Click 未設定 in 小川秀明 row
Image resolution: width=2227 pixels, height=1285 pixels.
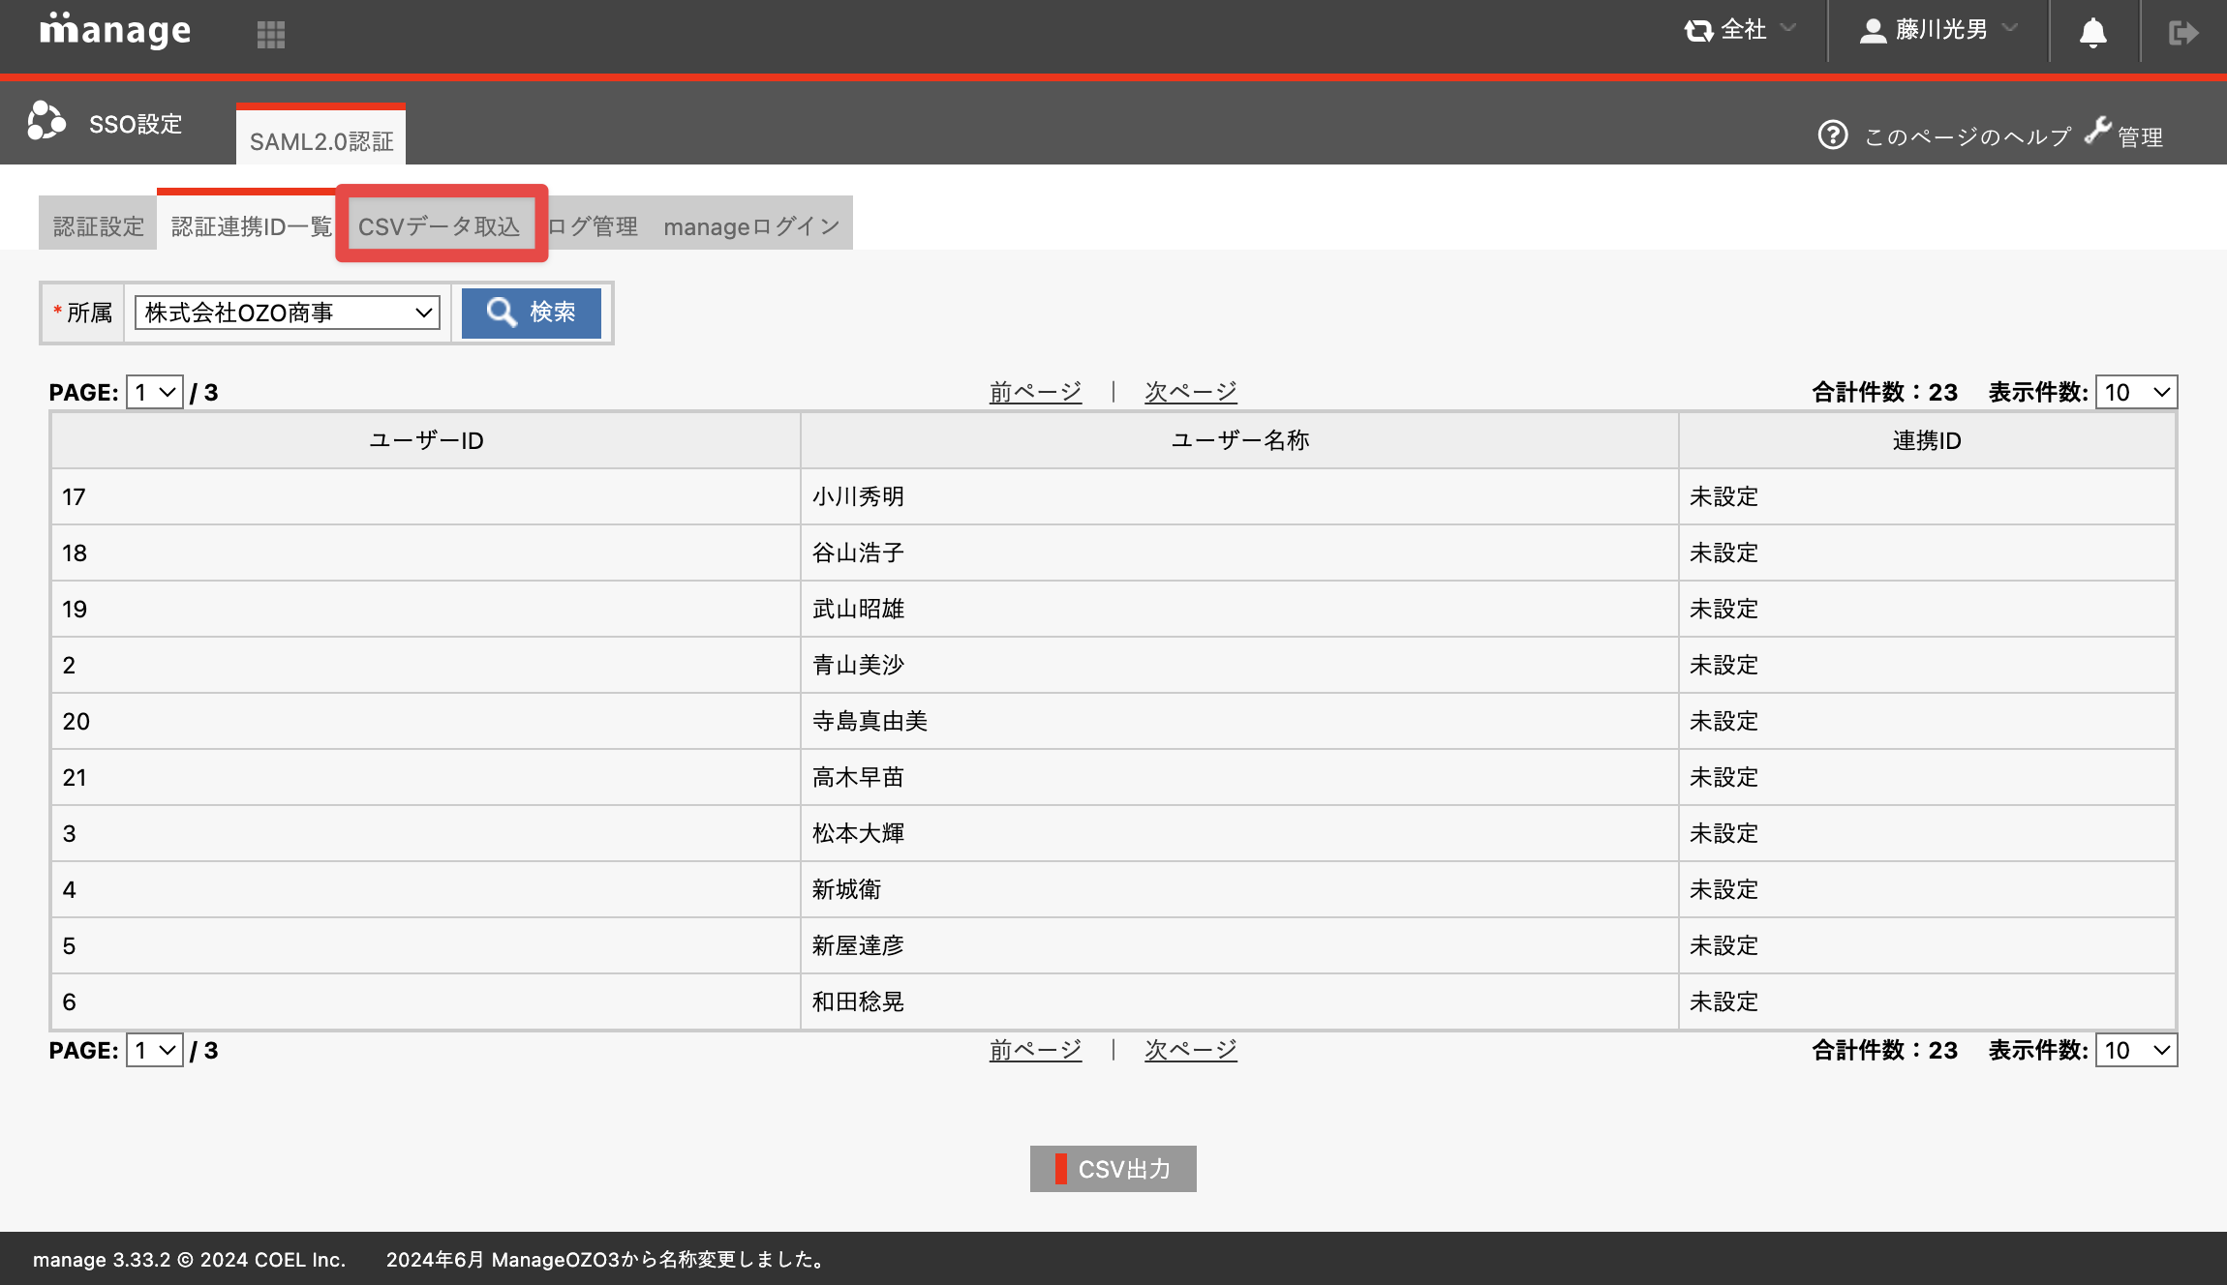1724,496
